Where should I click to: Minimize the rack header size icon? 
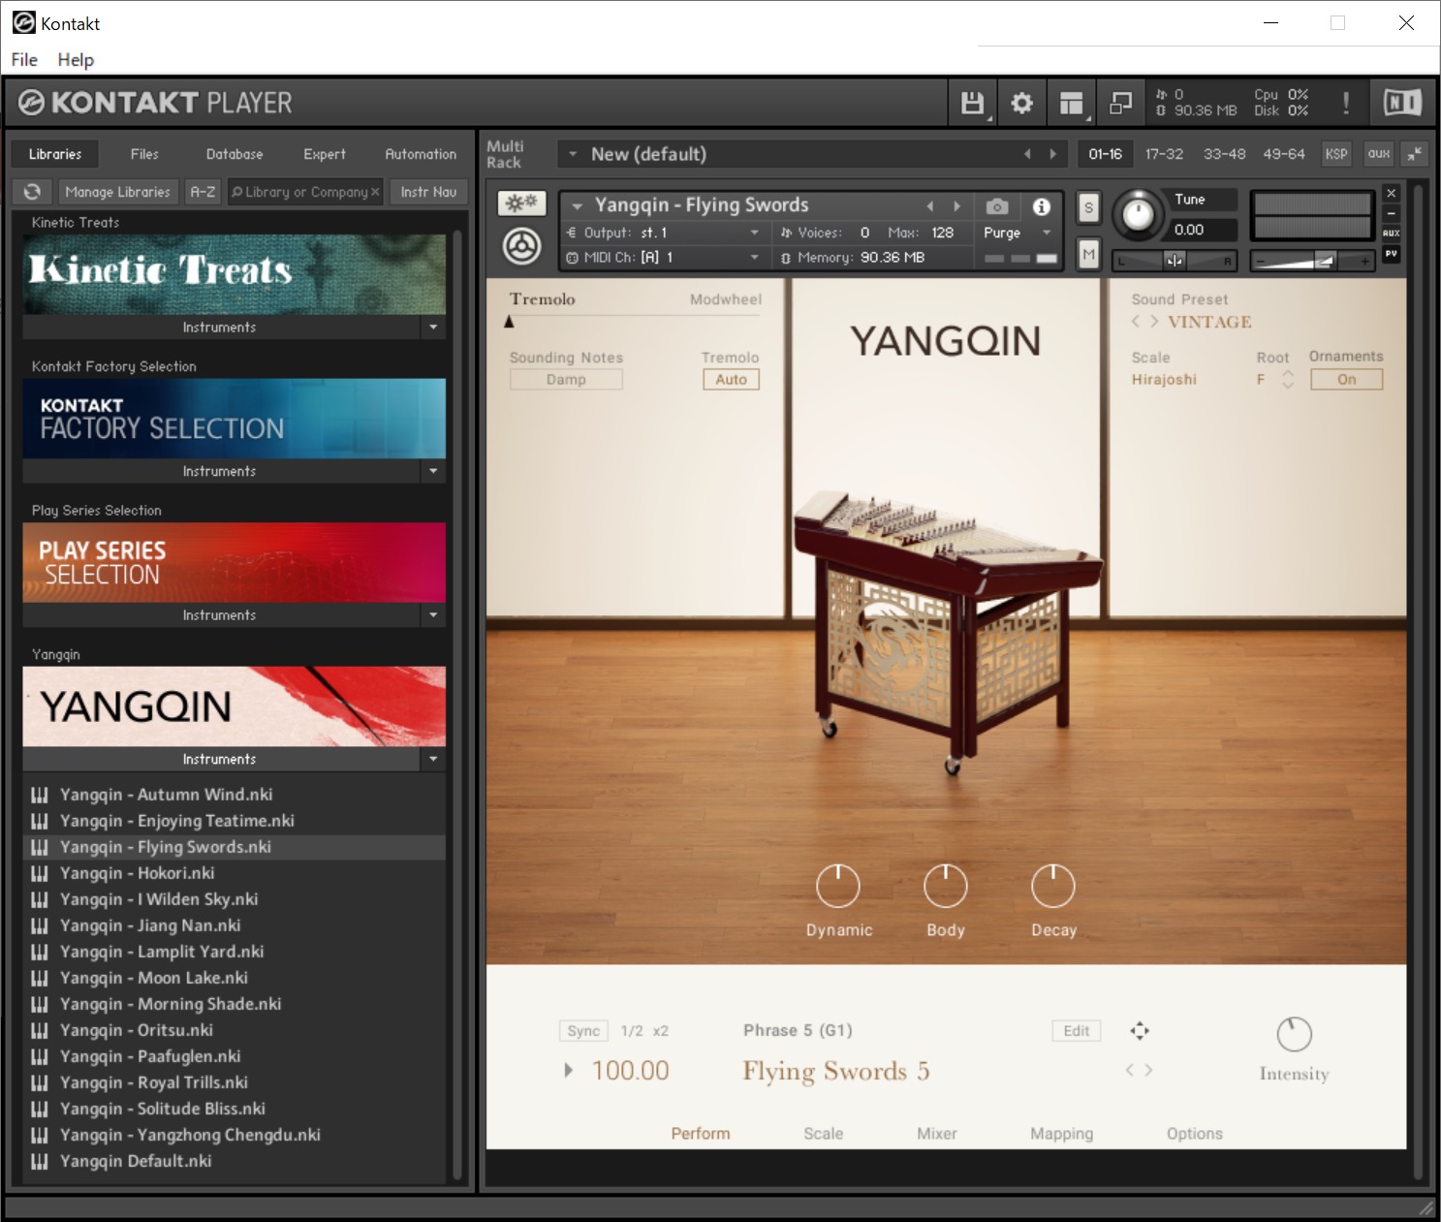pyautogui.click(x=1415, y=154)
